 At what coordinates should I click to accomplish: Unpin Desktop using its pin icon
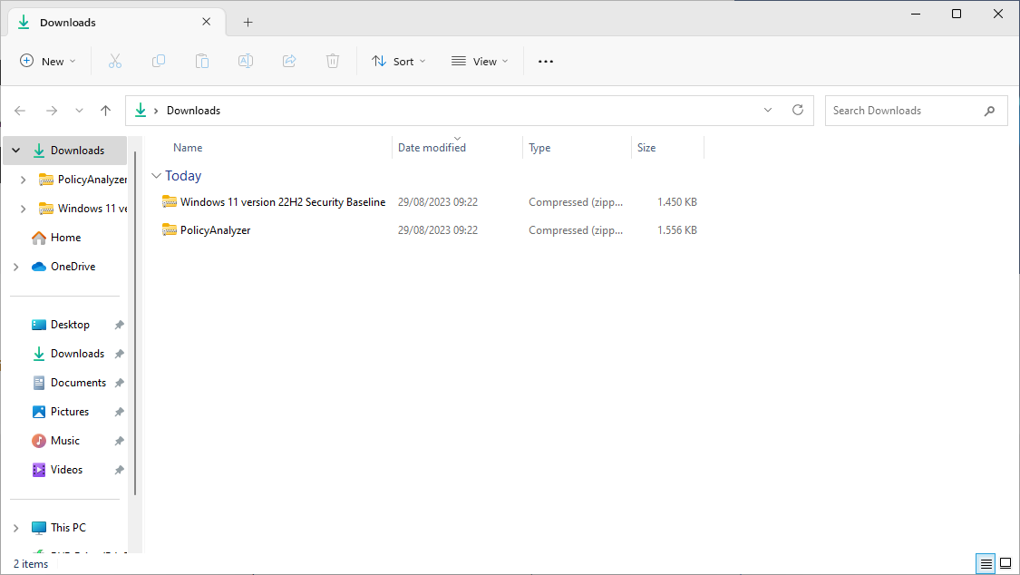point(119,325)
